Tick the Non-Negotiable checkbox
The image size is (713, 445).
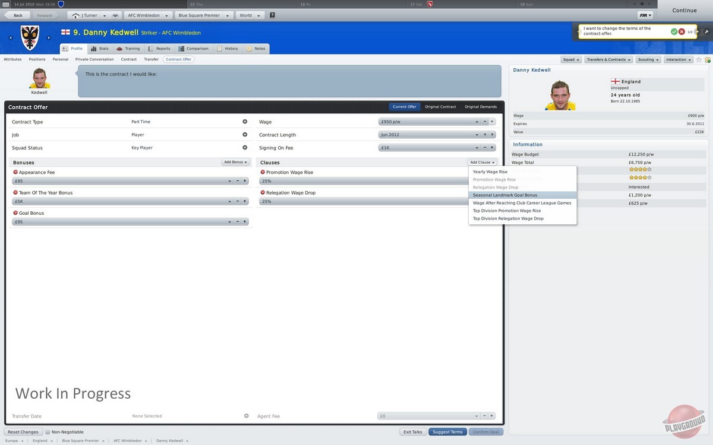coord(48,432)
